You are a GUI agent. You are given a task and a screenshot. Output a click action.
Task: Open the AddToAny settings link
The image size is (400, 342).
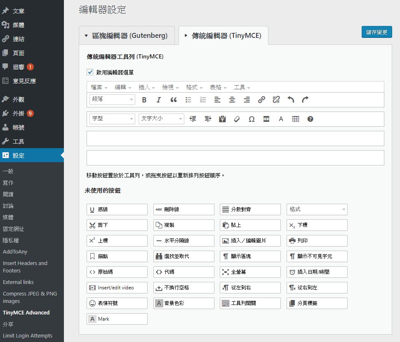15,251
